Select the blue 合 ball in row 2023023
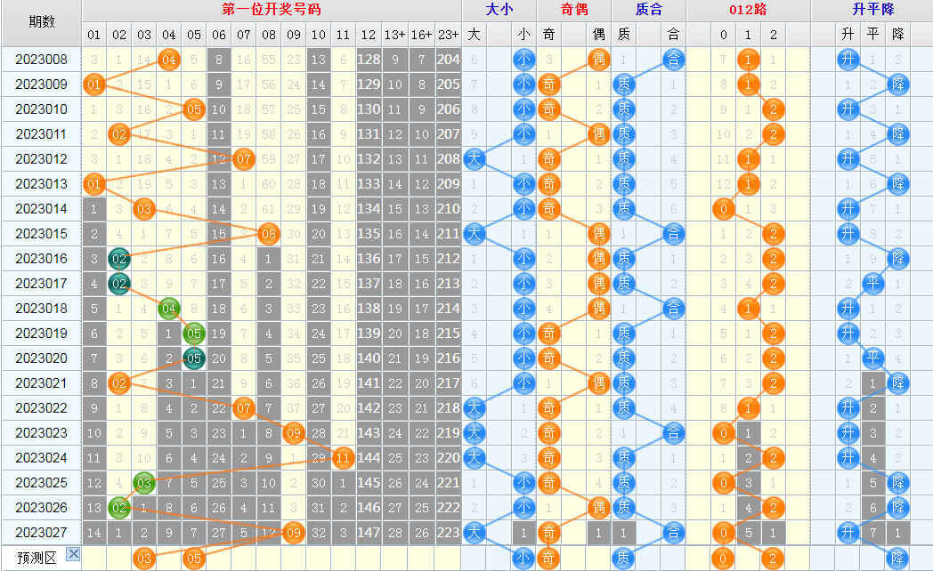Image resolution: width=933 pixels, height=571 pixels. point(673,433)
